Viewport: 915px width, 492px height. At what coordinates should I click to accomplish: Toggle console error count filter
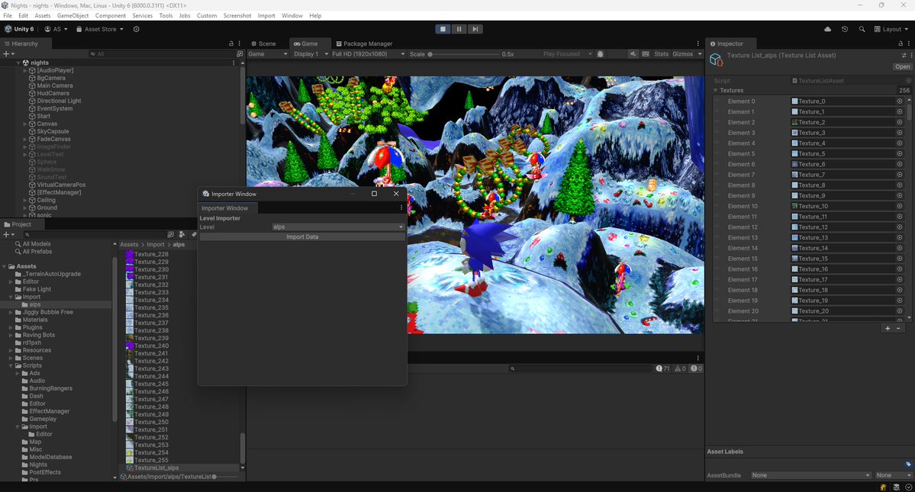click(x=696, y=368)
